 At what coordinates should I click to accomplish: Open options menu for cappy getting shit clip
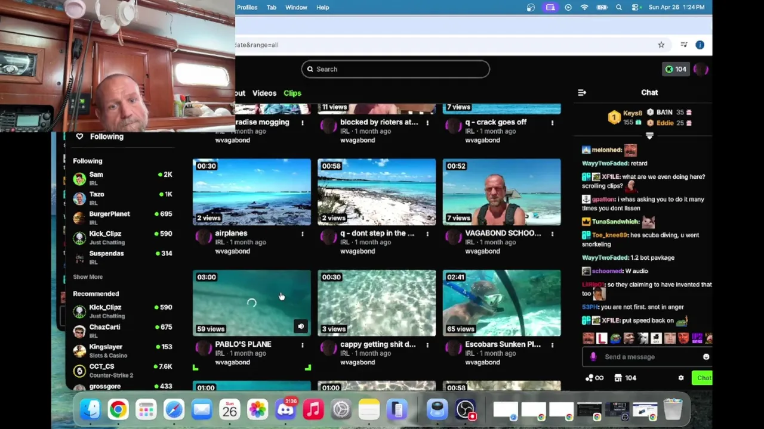pyautogui.click(x=427, y=344)
